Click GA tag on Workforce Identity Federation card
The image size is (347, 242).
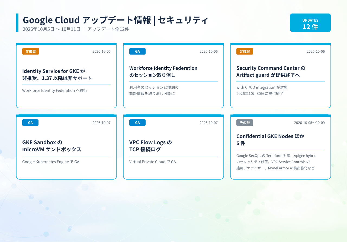coord(137,51)
